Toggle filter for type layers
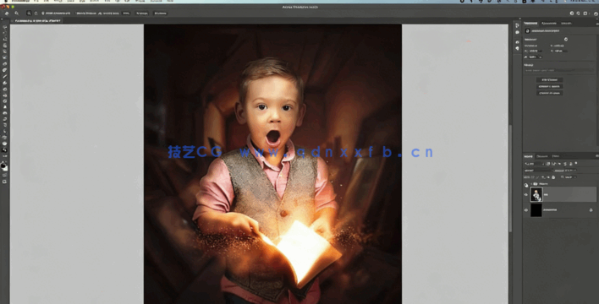This screenshot has width=599, height=304. 559,164
